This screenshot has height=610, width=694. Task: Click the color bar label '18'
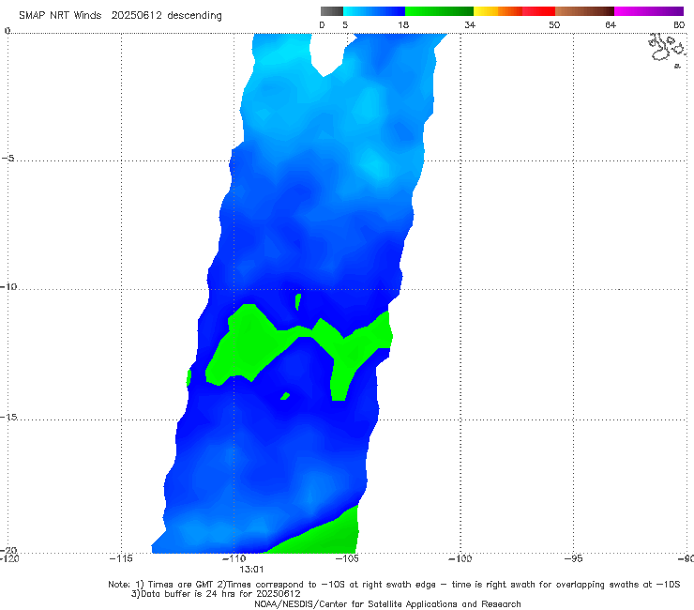(403, 24)
